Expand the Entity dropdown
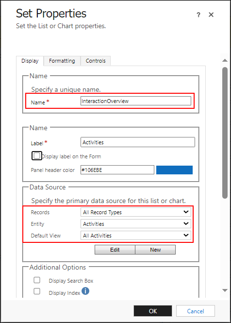This screenshot has height=323, width=231. coord(136,224)
